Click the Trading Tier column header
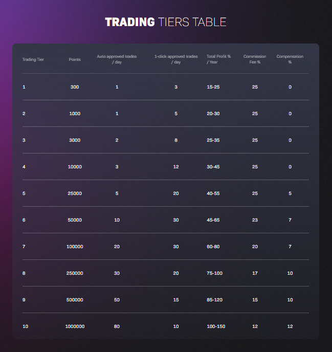 coord(33,59)
